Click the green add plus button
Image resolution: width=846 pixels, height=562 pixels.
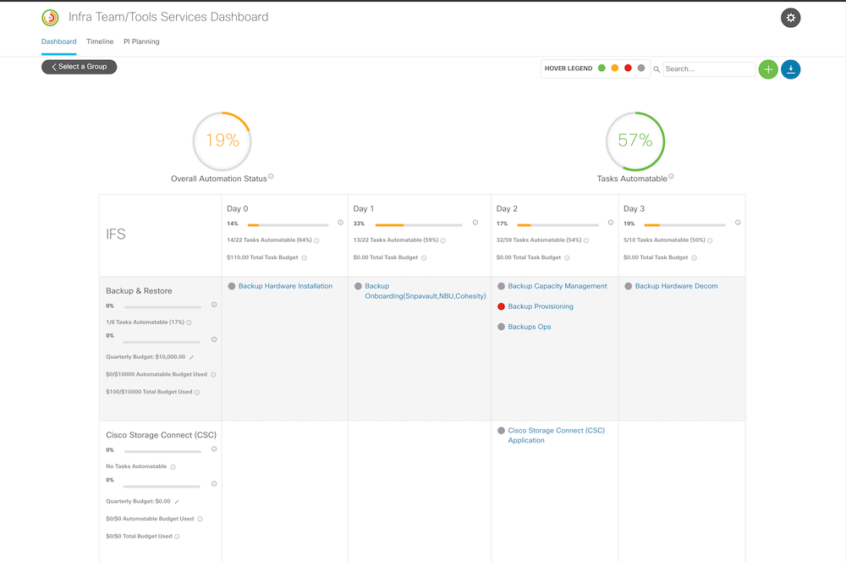click(x=767, y=69)
